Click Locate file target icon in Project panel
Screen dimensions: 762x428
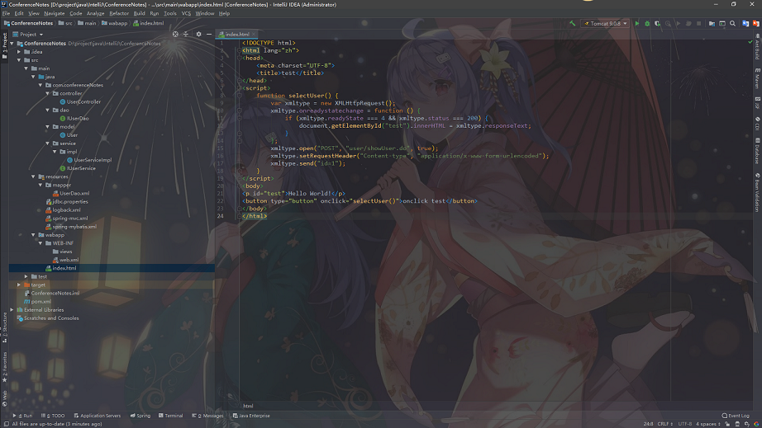175,35
